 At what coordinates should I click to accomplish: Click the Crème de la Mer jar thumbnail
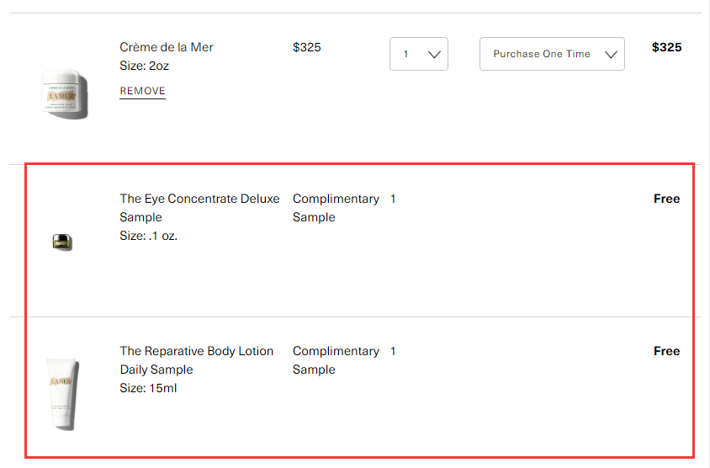coord(64,93)
